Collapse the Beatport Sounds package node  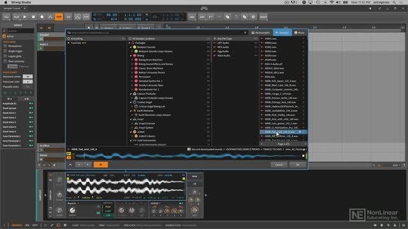click(x=131, y=47)
